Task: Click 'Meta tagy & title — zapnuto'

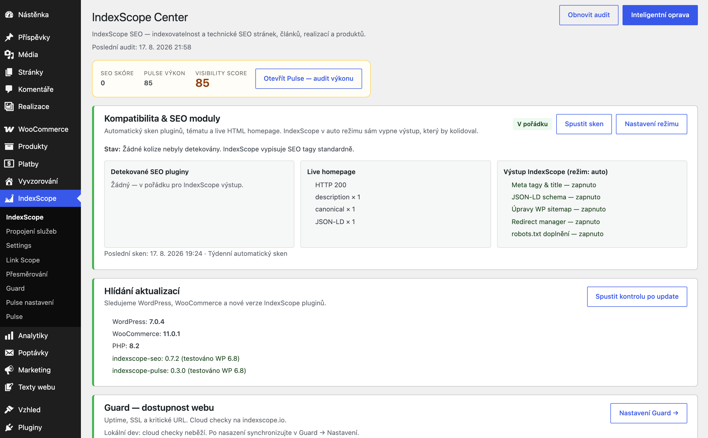Action: pos(554,185)
